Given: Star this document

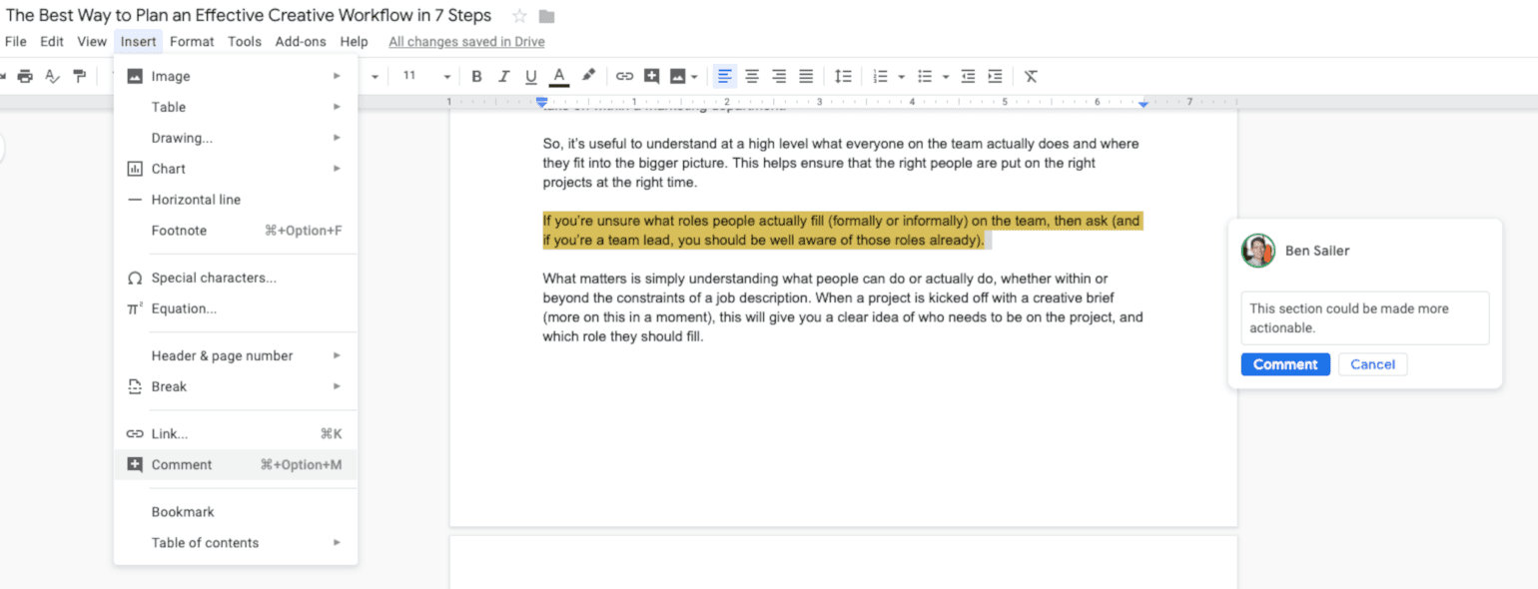Looking at the screenshot, I should 519,16.
